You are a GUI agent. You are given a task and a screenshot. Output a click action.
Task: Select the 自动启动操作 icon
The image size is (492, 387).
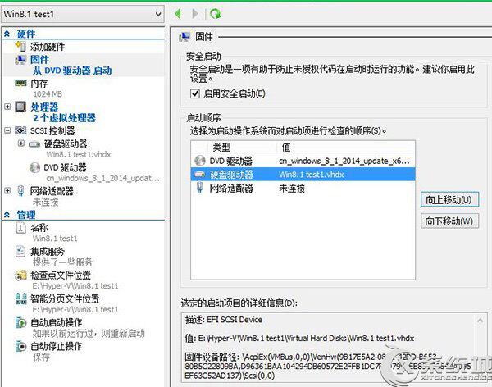click(20, 323)
